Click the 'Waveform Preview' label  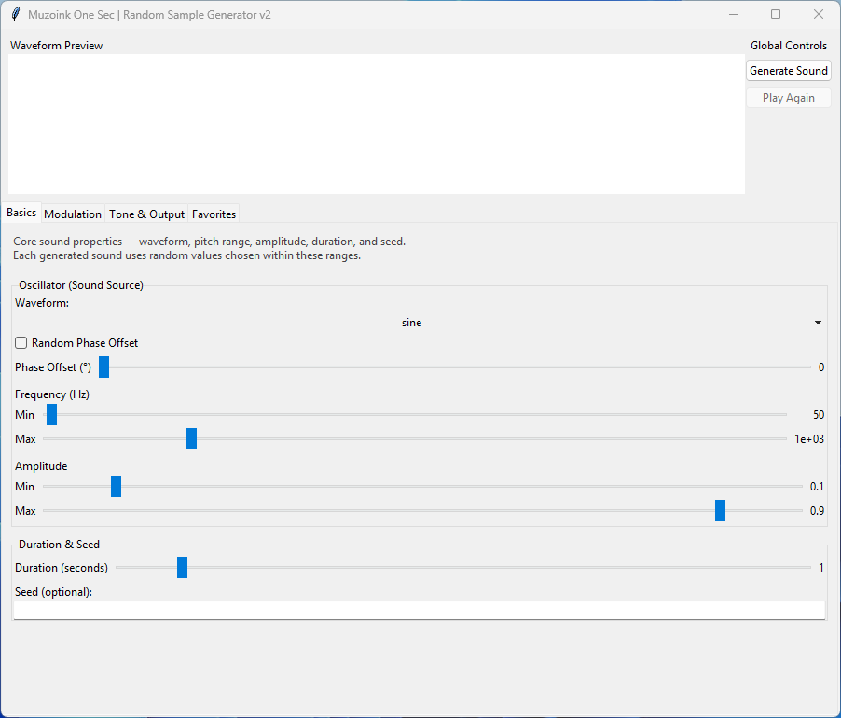click(56, 46)
